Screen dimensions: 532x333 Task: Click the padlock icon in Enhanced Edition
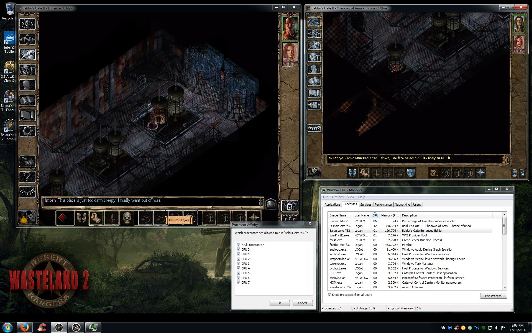coord(290,206)
